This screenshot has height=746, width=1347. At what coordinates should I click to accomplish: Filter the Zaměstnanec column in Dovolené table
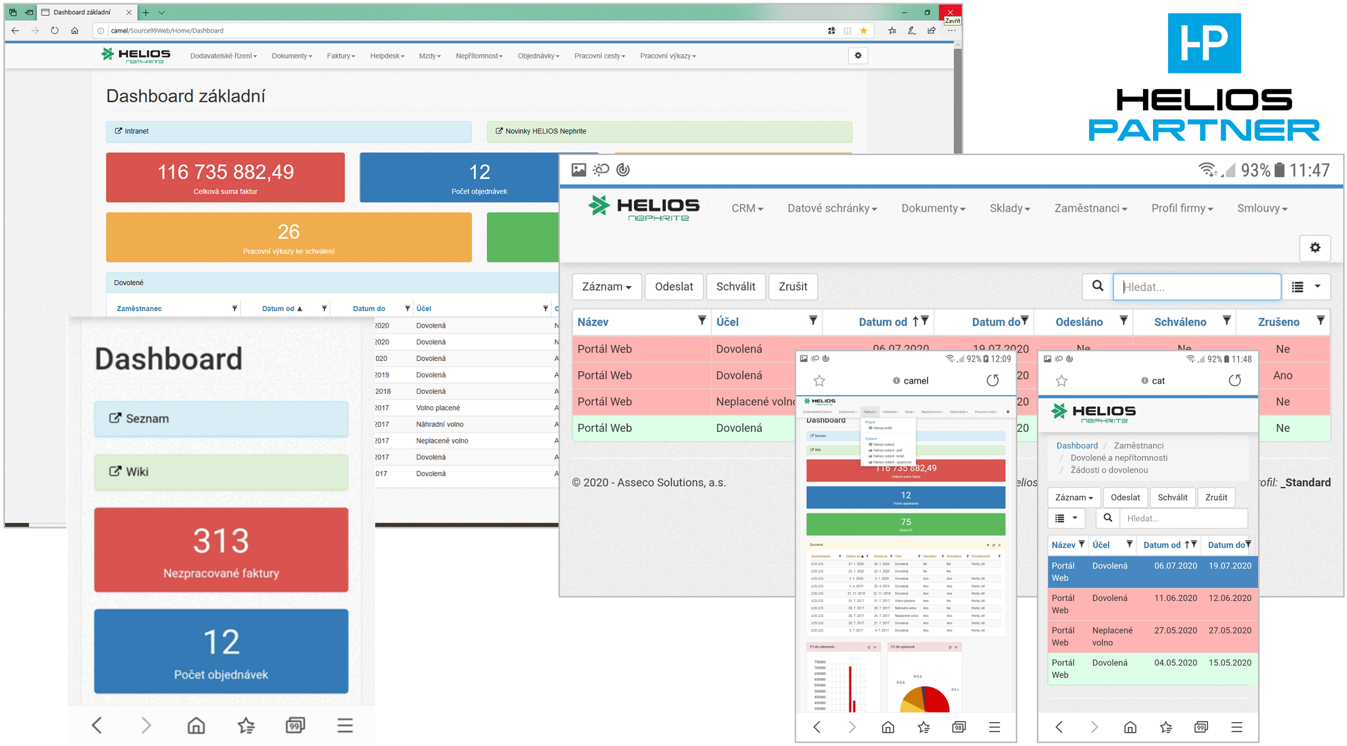click(235, 309)
